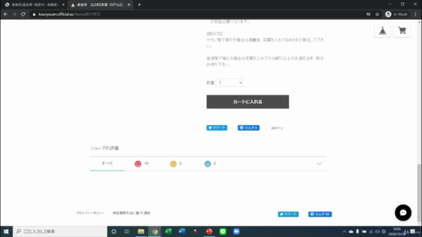Open the 特定商取引法に基づく表記 link
The height and width of the screenshot is (237, 422).
click(132, 213)
